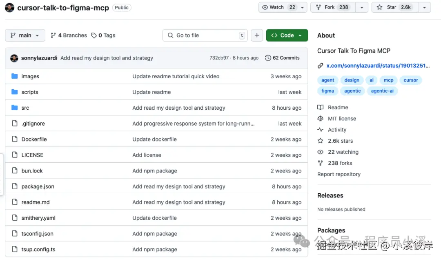
Task: Click the link icon under About
Action: (x=321, y=66)
